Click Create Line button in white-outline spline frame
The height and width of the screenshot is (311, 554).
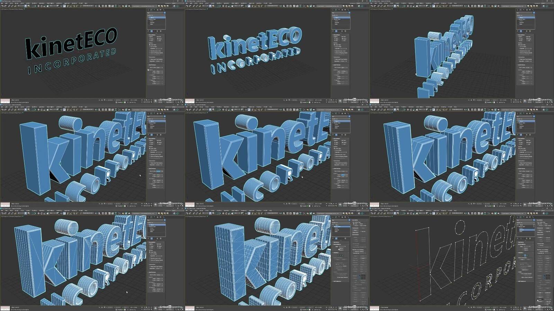(539, 228)
